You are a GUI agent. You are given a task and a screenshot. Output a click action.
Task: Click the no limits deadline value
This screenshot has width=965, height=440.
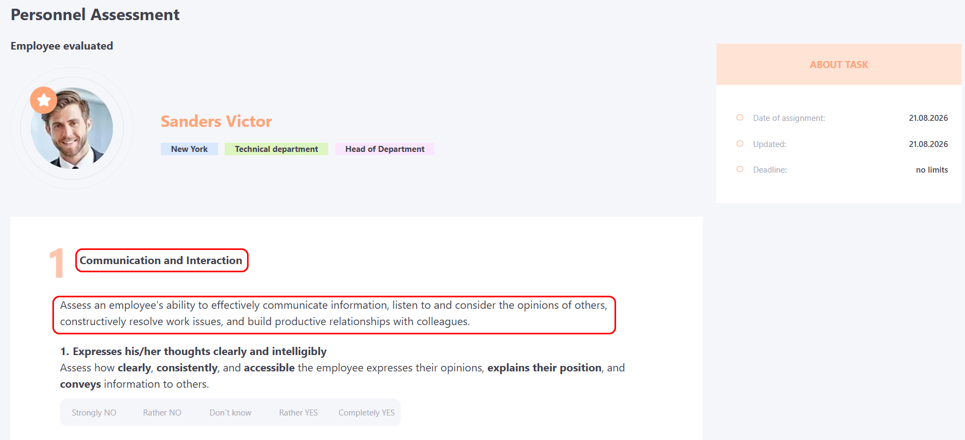(932, 170)
